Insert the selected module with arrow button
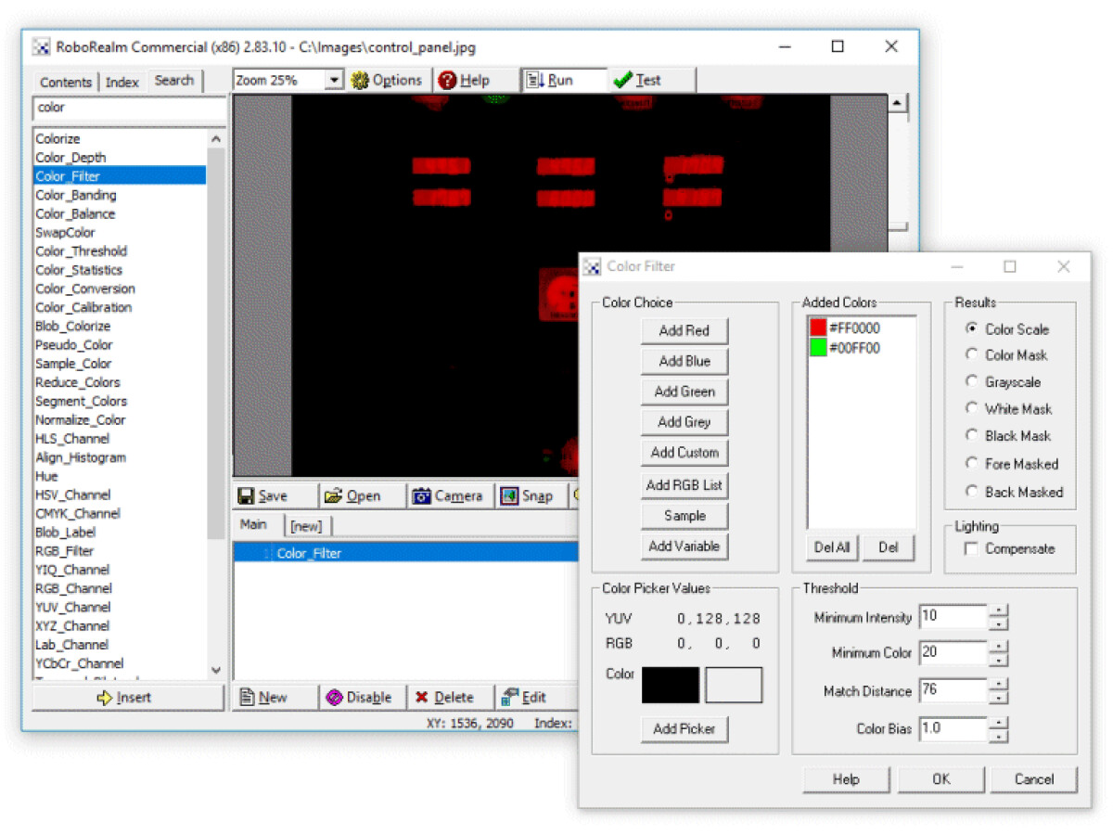Viewport: 1113px width, 835px height. [x=128, y=698]
